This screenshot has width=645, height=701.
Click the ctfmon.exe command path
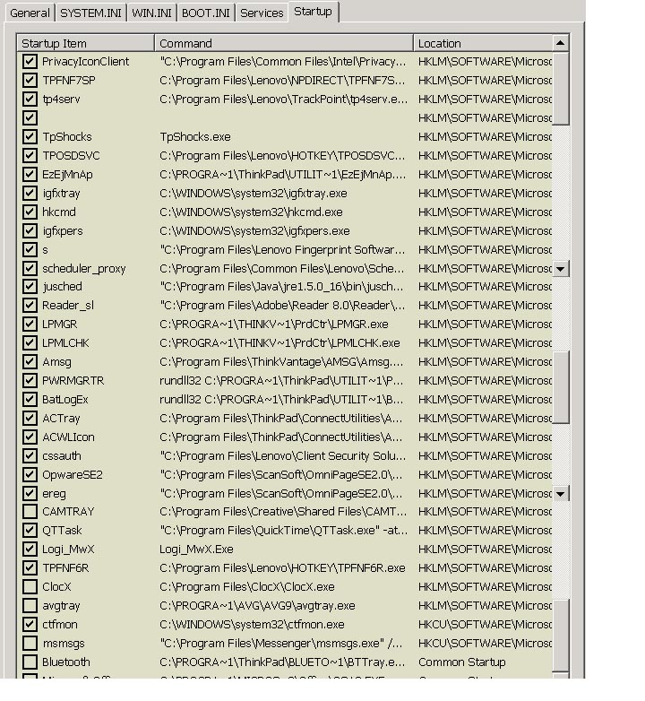(x=252, y=625)
